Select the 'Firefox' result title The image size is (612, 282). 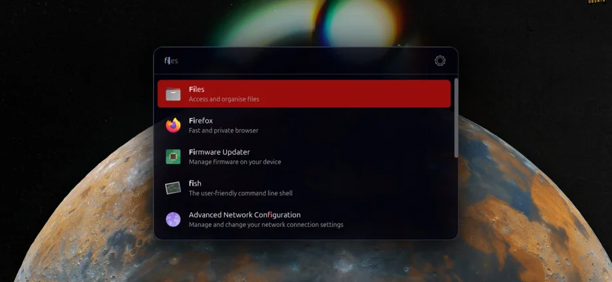coord(201,121)
